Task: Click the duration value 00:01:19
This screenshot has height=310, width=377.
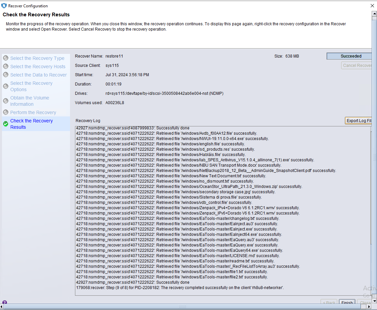Action: [x=113, y=84]
